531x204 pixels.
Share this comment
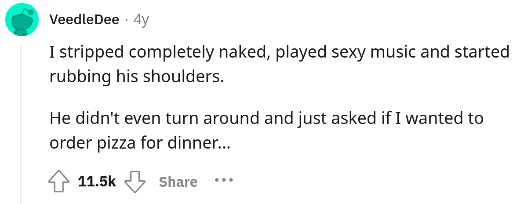[178, 182]
